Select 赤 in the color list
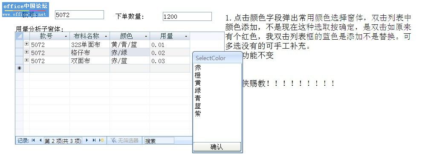The width and height of the screenshot is (422, 154). click(198, 67)
